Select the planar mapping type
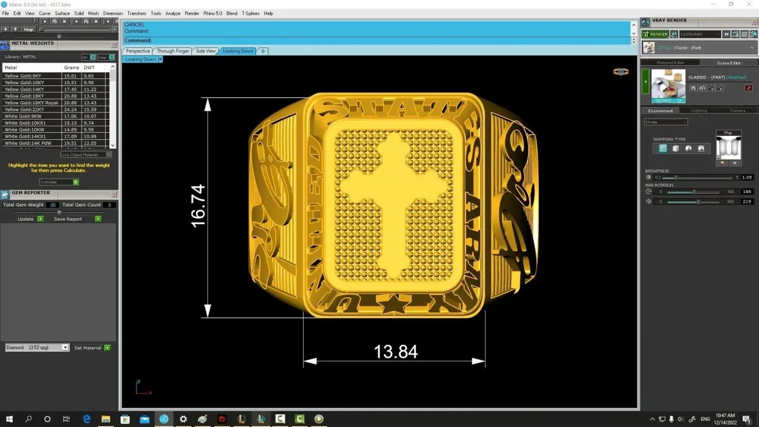This screenshot has width=759, height=427. pyautogui.click(x=662, y=149)
